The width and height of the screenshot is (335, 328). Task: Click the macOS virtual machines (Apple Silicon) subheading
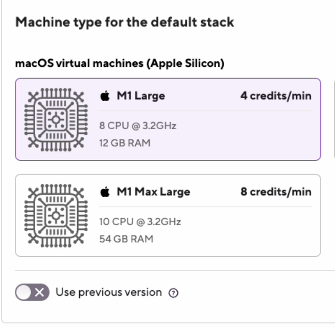[120, 64]
